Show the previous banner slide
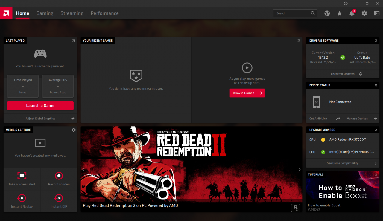383x221 pixels. point(83,169)
